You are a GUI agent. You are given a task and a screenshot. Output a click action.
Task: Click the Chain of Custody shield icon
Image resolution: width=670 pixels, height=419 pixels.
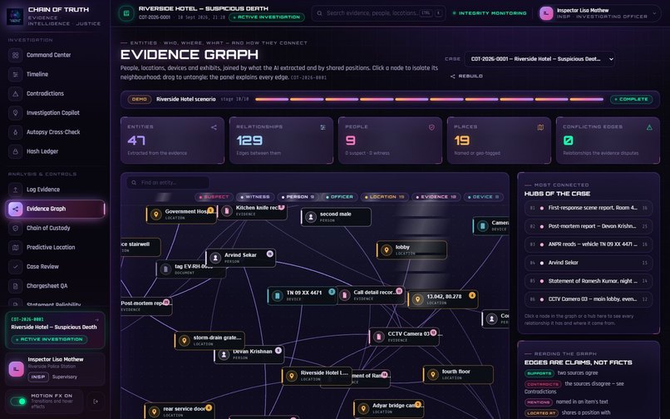(x=16, y=228)
